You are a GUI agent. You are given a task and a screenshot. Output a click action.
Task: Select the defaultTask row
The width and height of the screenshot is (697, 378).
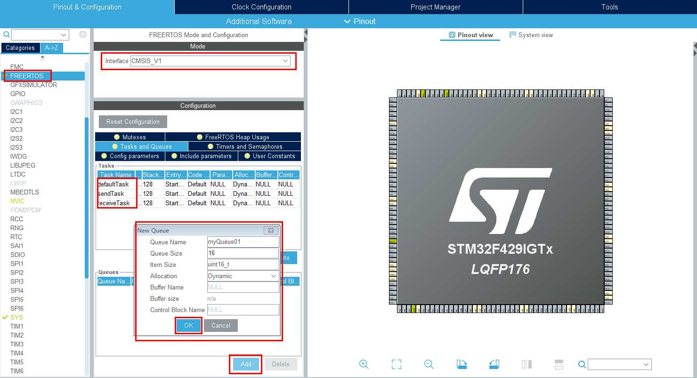(x=198, y=184)
